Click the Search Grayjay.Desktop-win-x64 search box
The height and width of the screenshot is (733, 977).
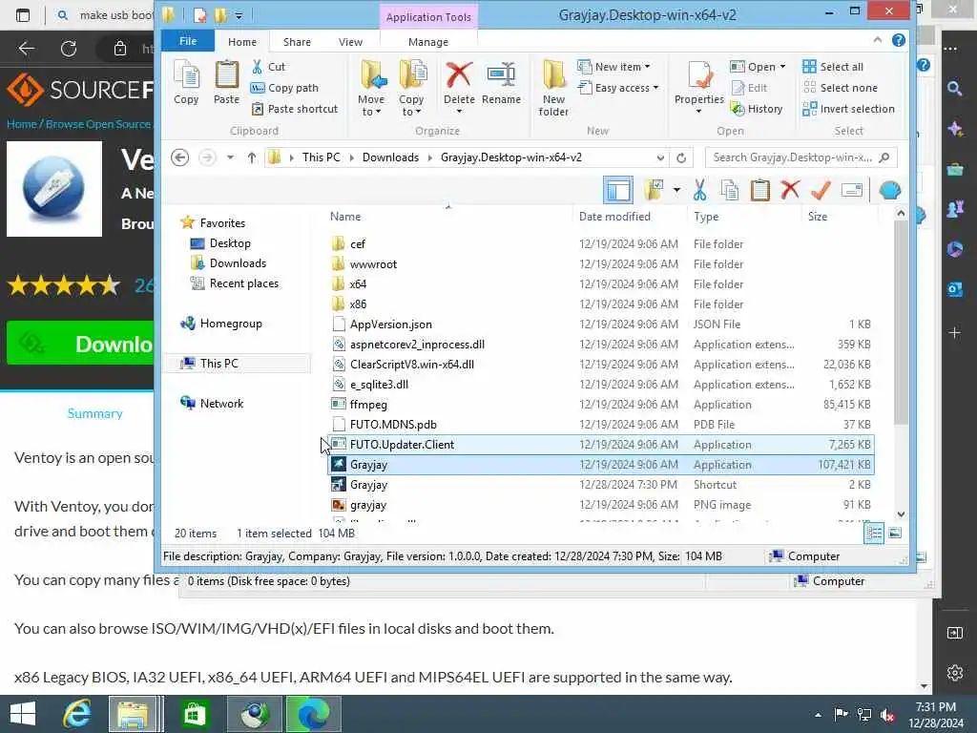[x=801, y=157]
